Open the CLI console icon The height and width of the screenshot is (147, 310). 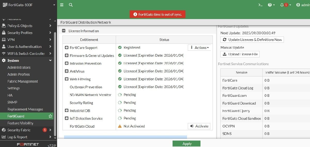[260, 5]
